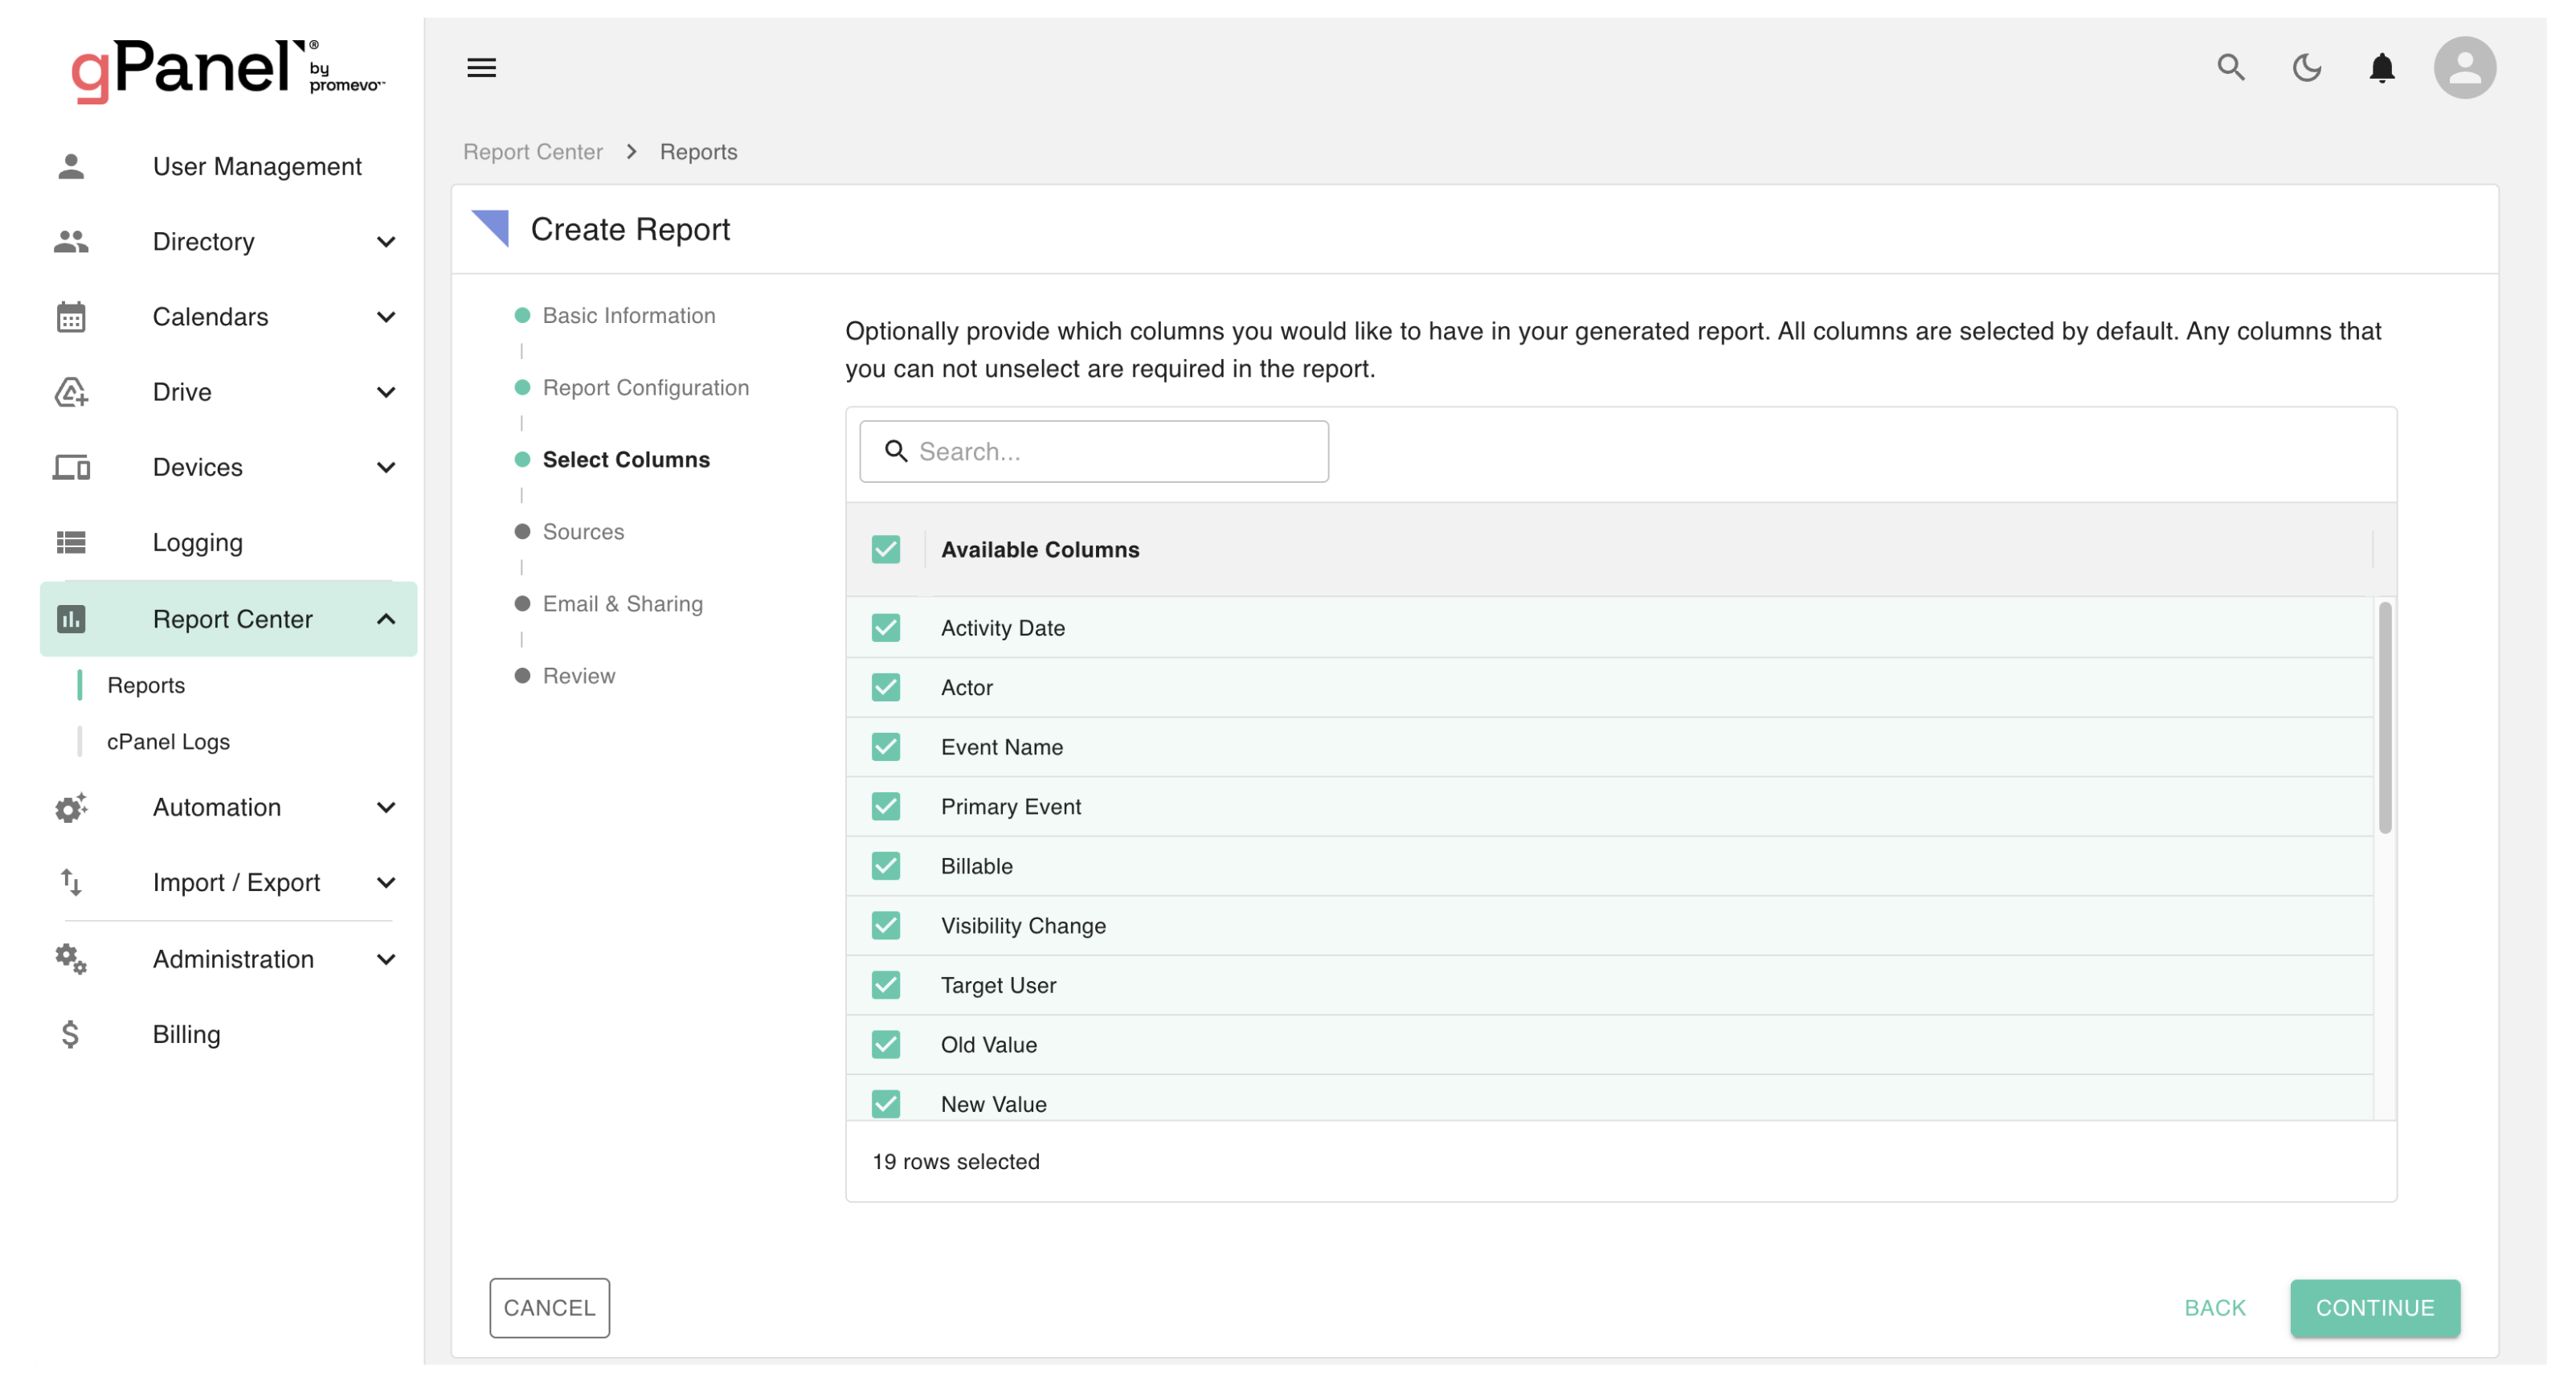The height and width of the screenshot is (1382, 2576).
Task: Collapse the Report Center chevron
Action: pyautogui.click(x=385, y=619)
